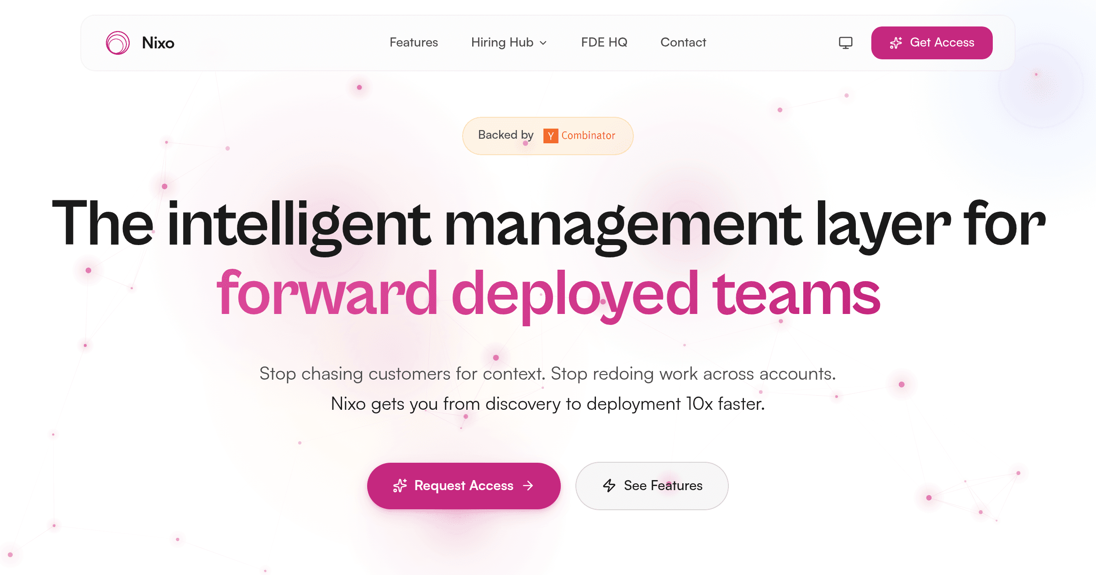Toggle the monitor theme switcher icon
The image size is (1096, 575).
point(846,43)
